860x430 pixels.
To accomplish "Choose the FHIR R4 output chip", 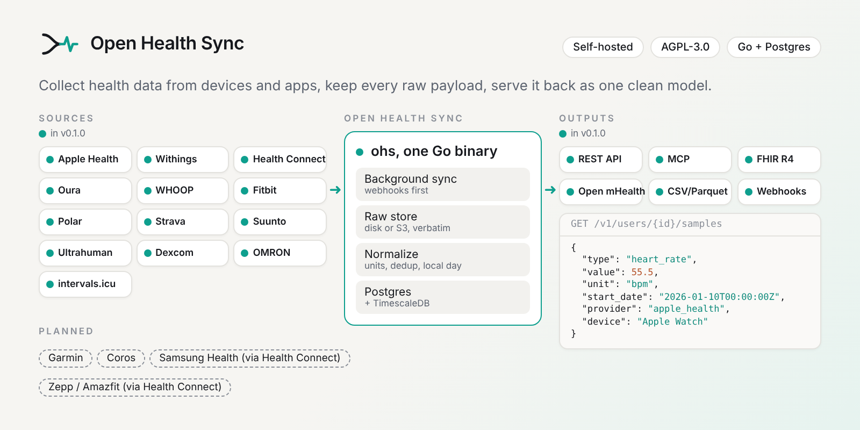I will (x=779, y=160).
